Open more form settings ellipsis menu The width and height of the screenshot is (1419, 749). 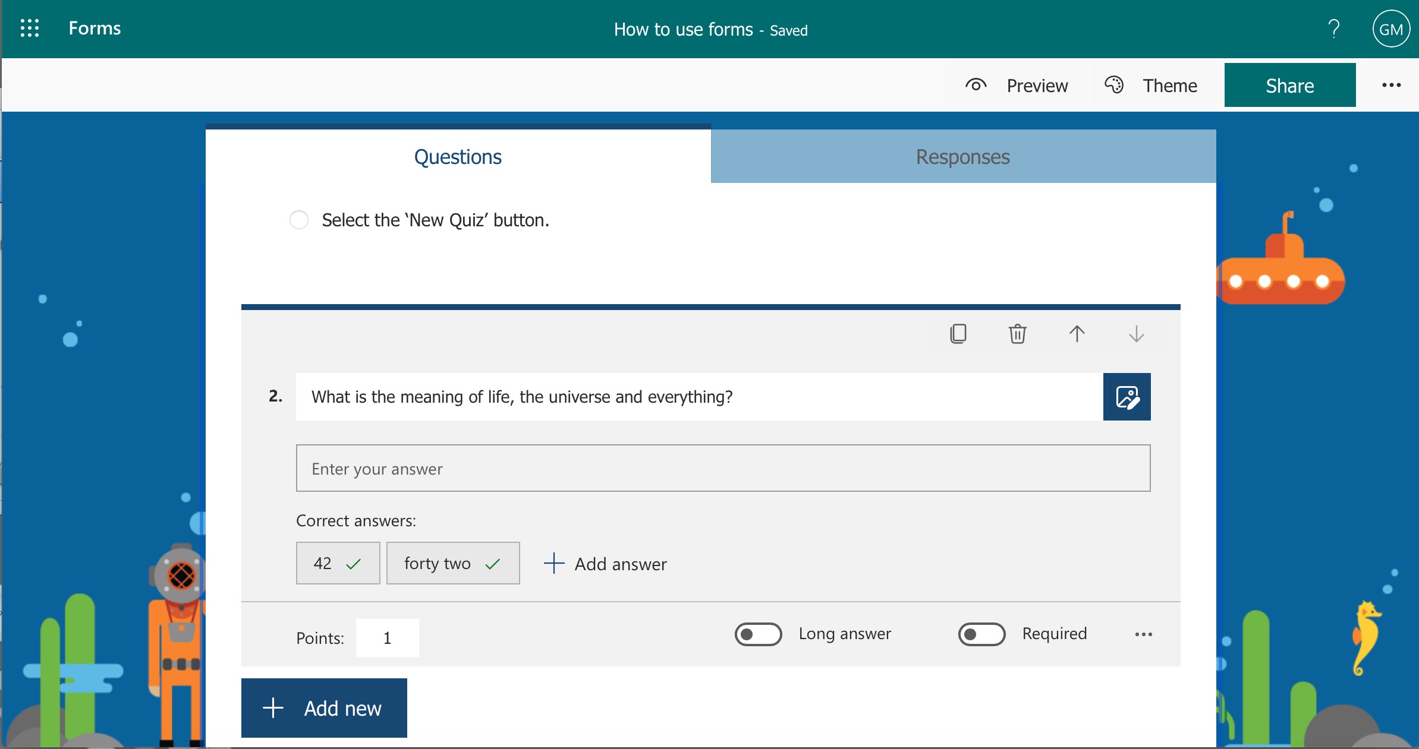point(1391,85)
